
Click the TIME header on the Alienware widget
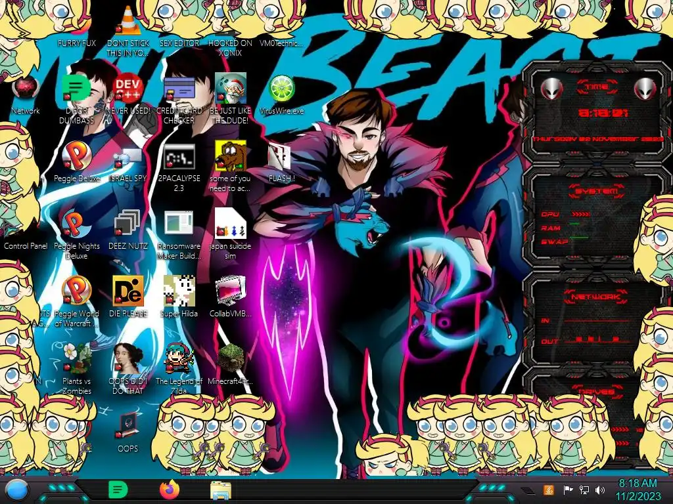coord(597,87)
